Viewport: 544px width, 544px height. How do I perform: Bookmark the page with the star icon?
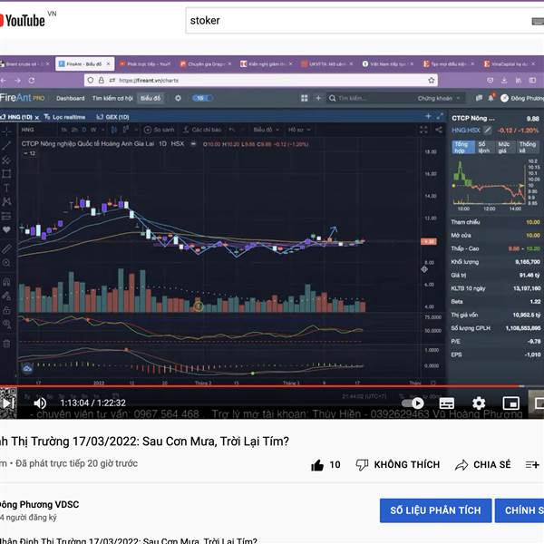[x=432, y=81]
